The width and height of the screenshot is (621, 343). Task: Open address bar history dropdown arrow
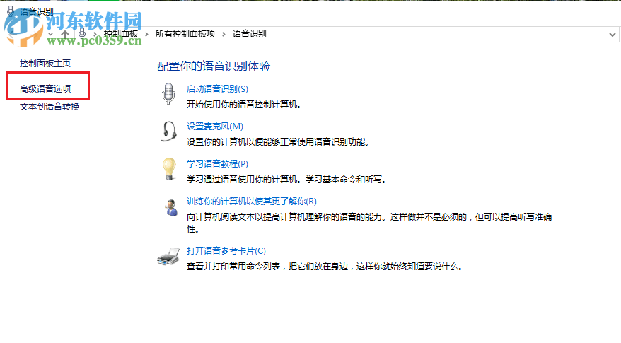[x=613, y=35]
